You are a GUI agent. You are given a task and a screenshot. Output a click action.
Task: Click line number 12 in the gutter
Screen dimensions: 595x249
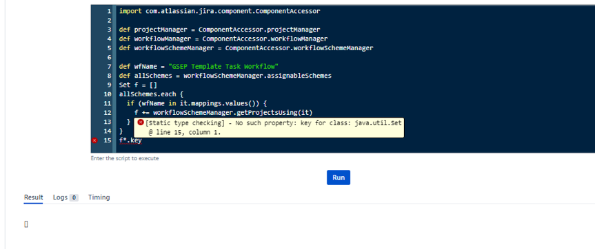pyautogui.click(x=108, y=113)
